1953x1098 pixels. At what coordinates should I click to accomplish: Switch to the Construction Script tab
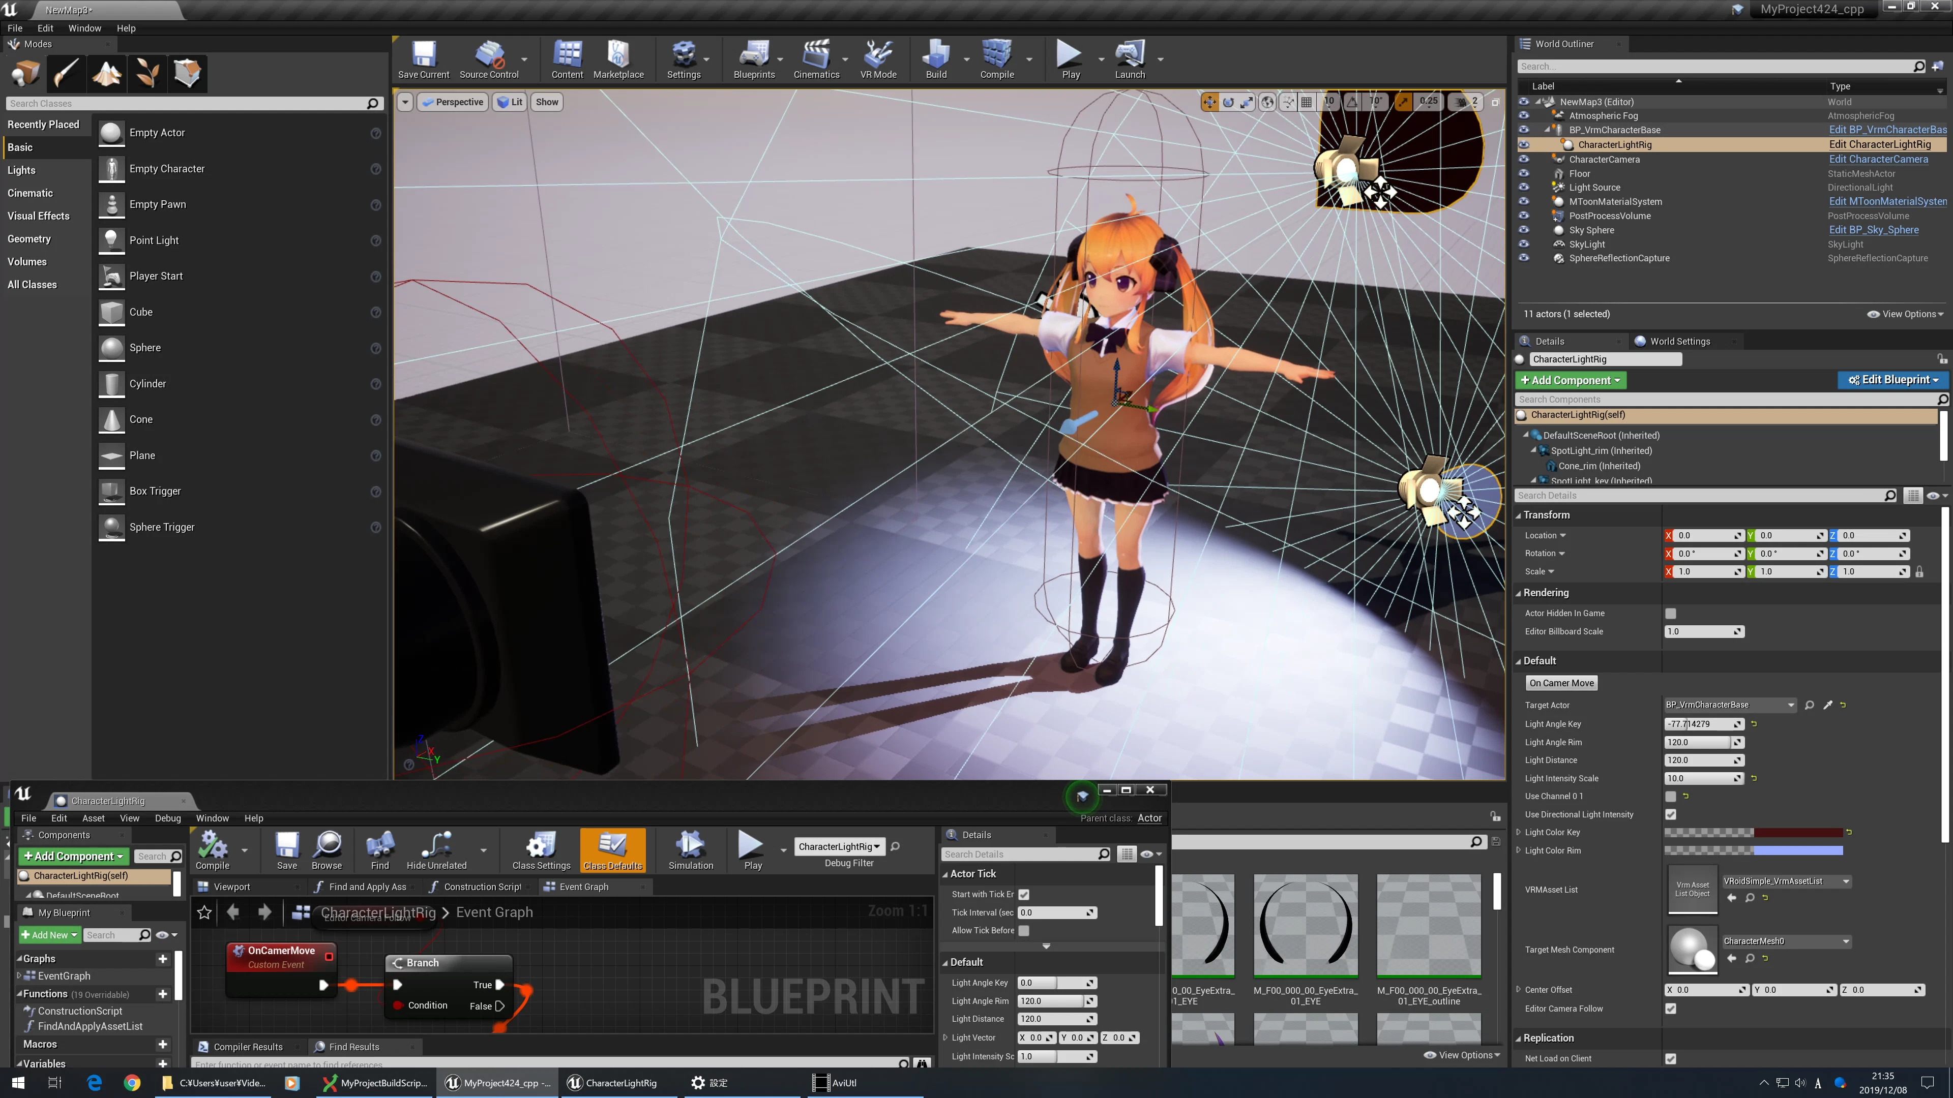point(482,887)
